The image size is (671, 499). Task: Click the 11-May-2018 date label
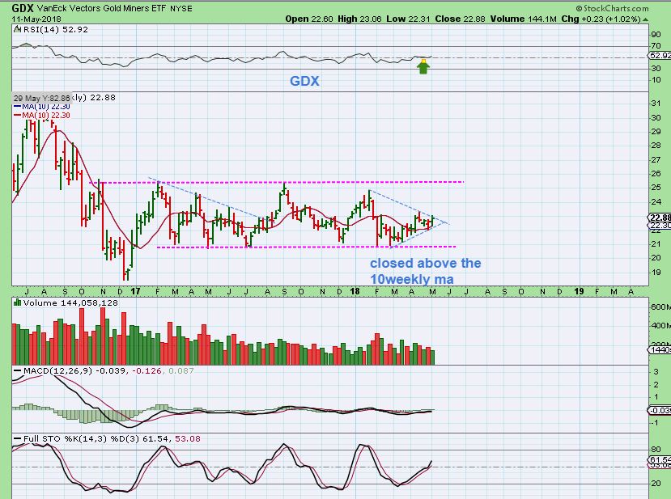(x=36, y=19)
